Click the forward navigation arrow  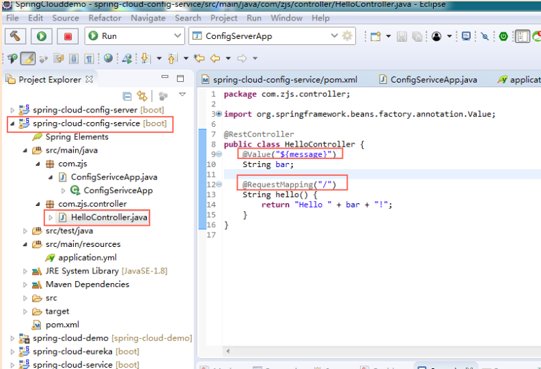point(242,59)
